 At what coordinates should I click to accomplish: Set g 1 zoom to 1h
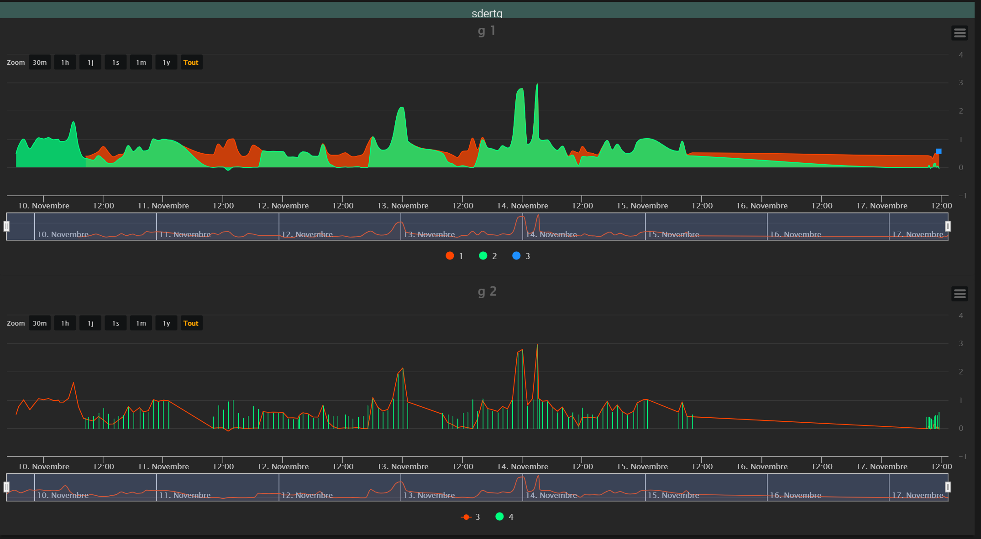click(x=65, y=62)
